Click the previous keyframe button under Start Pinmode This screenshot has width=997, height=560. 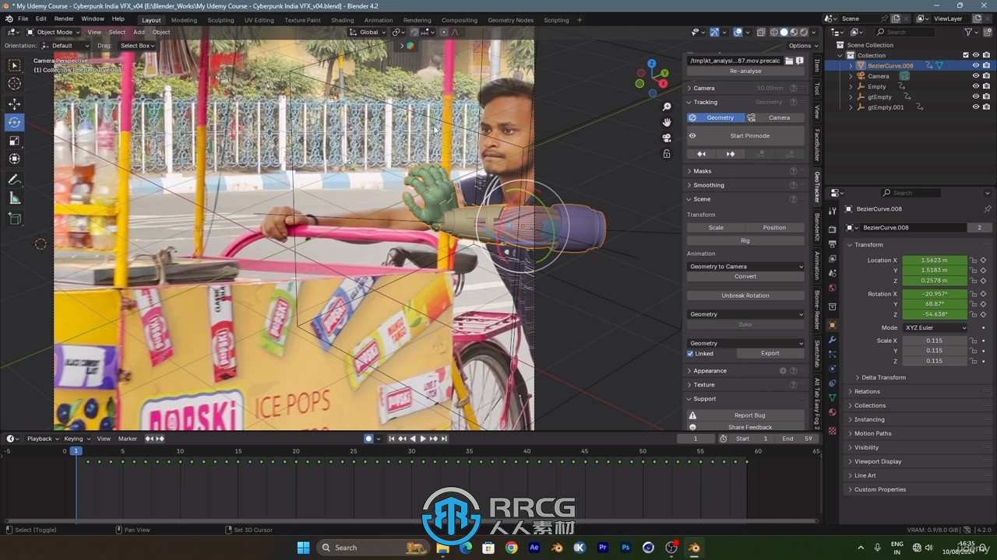point(701,154)
